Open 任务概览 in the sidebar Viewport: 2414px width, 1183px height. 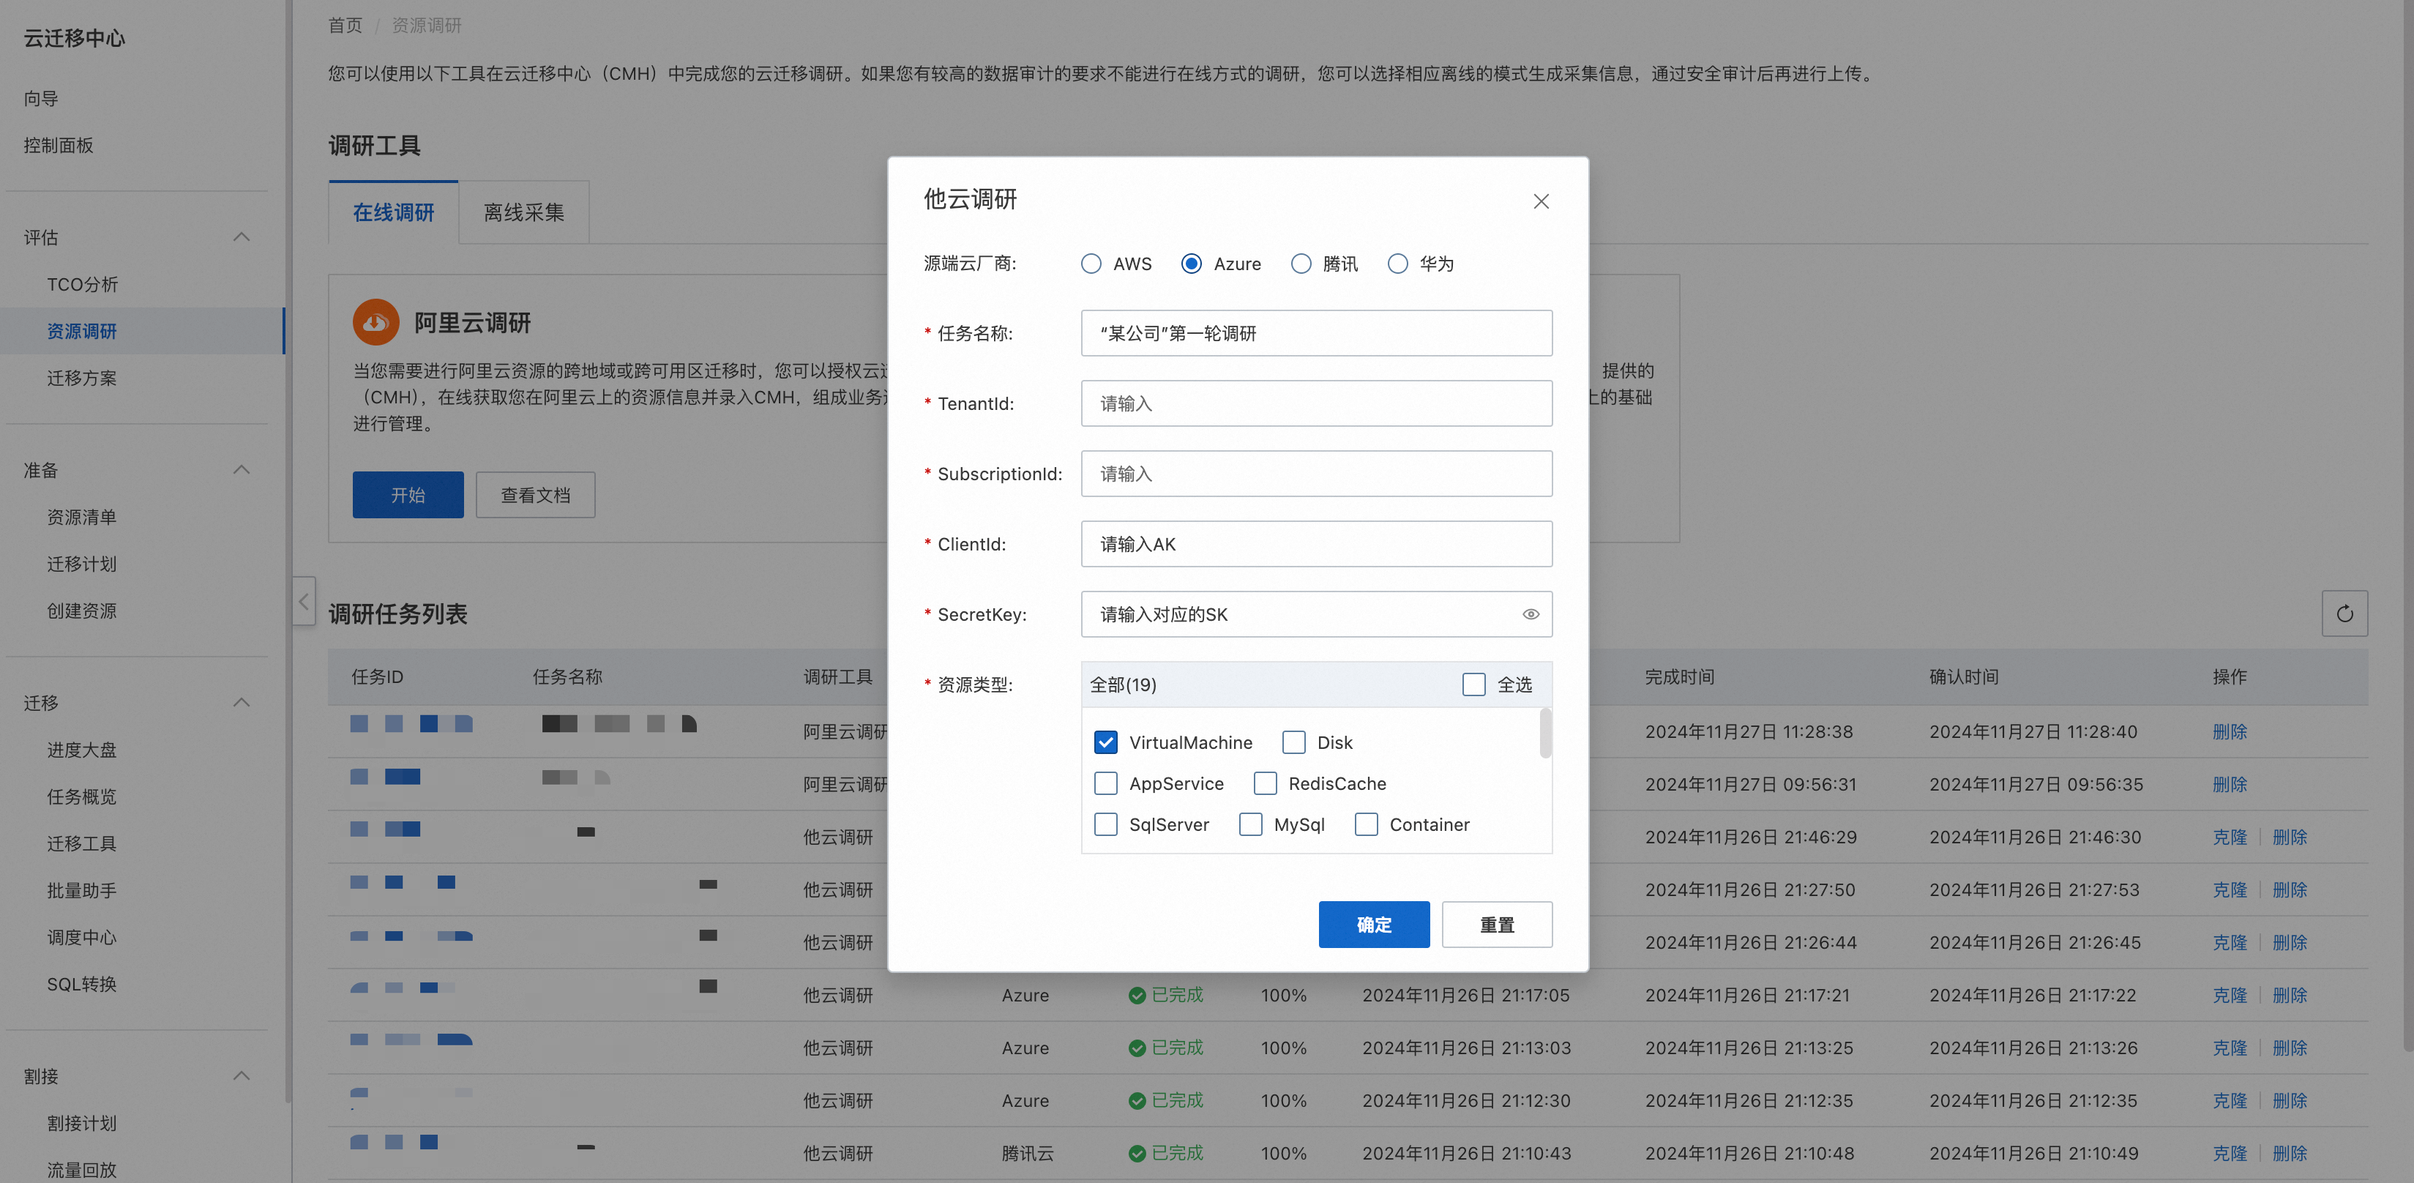coord(83,796)
